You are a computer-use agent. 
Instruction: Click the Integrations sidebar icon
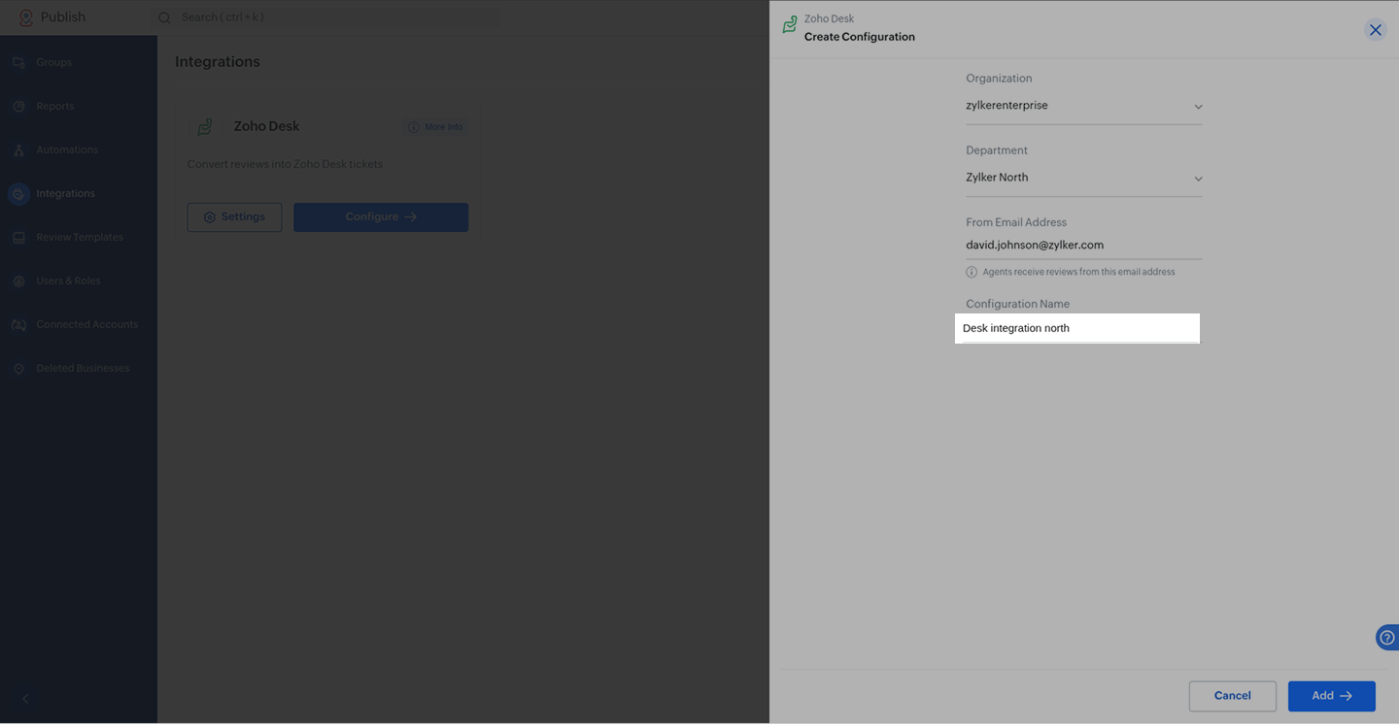(18, 193)
